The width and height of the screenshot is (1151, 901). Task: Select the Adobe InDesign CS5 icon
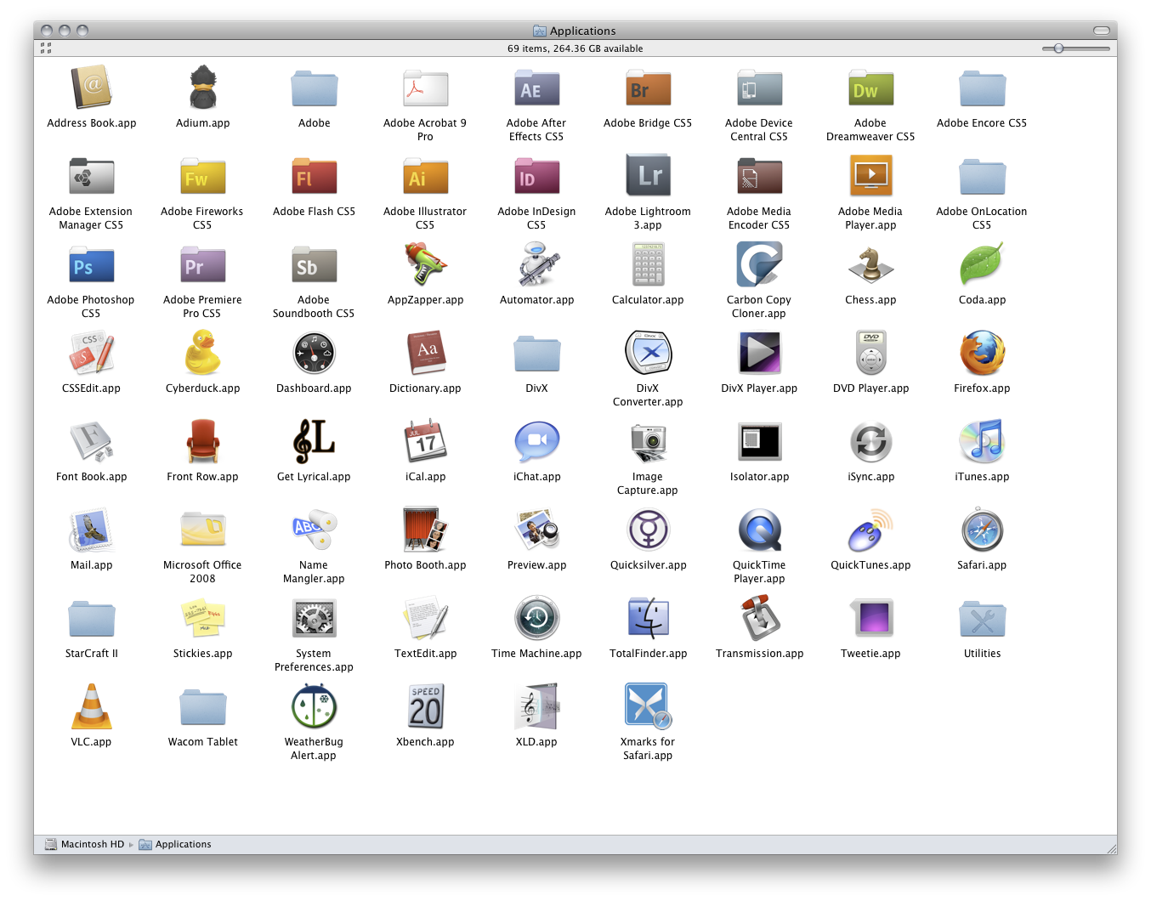[536, 178]
